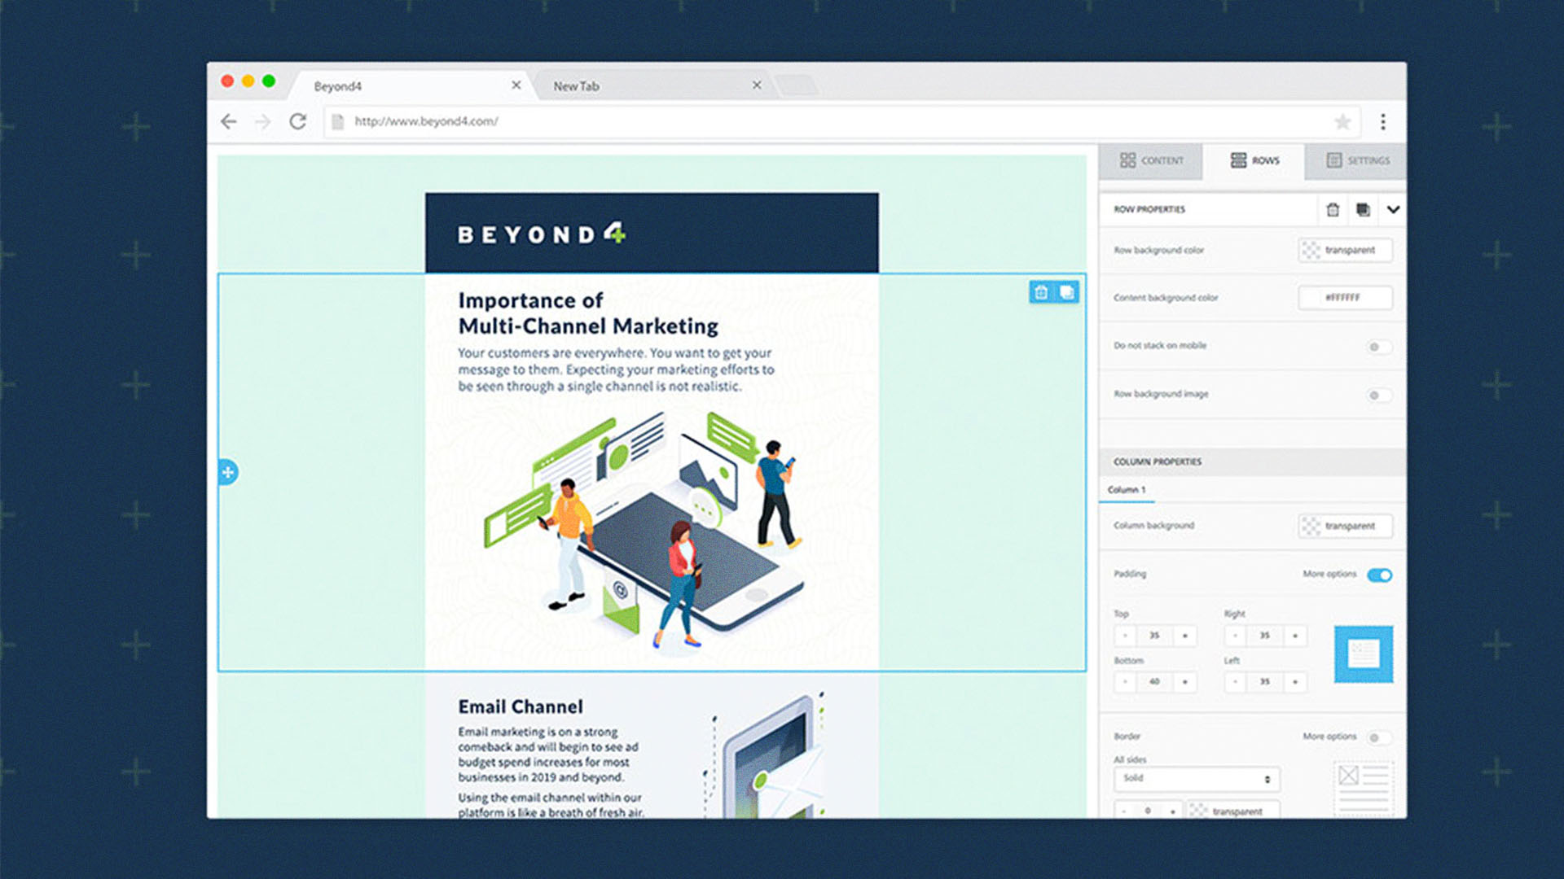Bookmark page with the star icon
Image resolution: width=1564 pixels, height=879 pixels.
tap(1342, 122)
